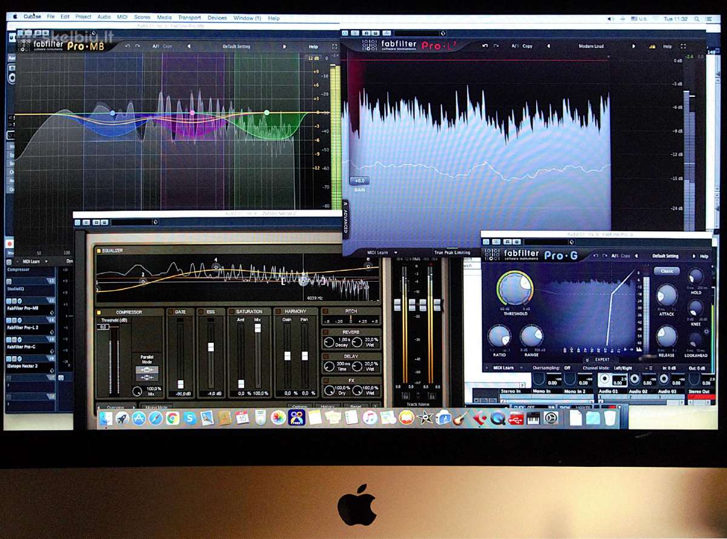
Task: Click the Pro-MB redo arrow icon
Action: [138, 46]
